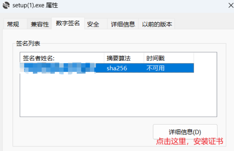Open the 兼容性 tab

coord(40,24)
